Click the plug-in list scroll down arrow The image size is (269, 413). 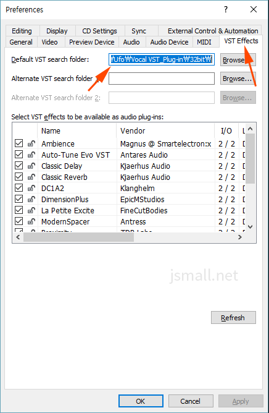pyautogui.click(x=250, y=227)
